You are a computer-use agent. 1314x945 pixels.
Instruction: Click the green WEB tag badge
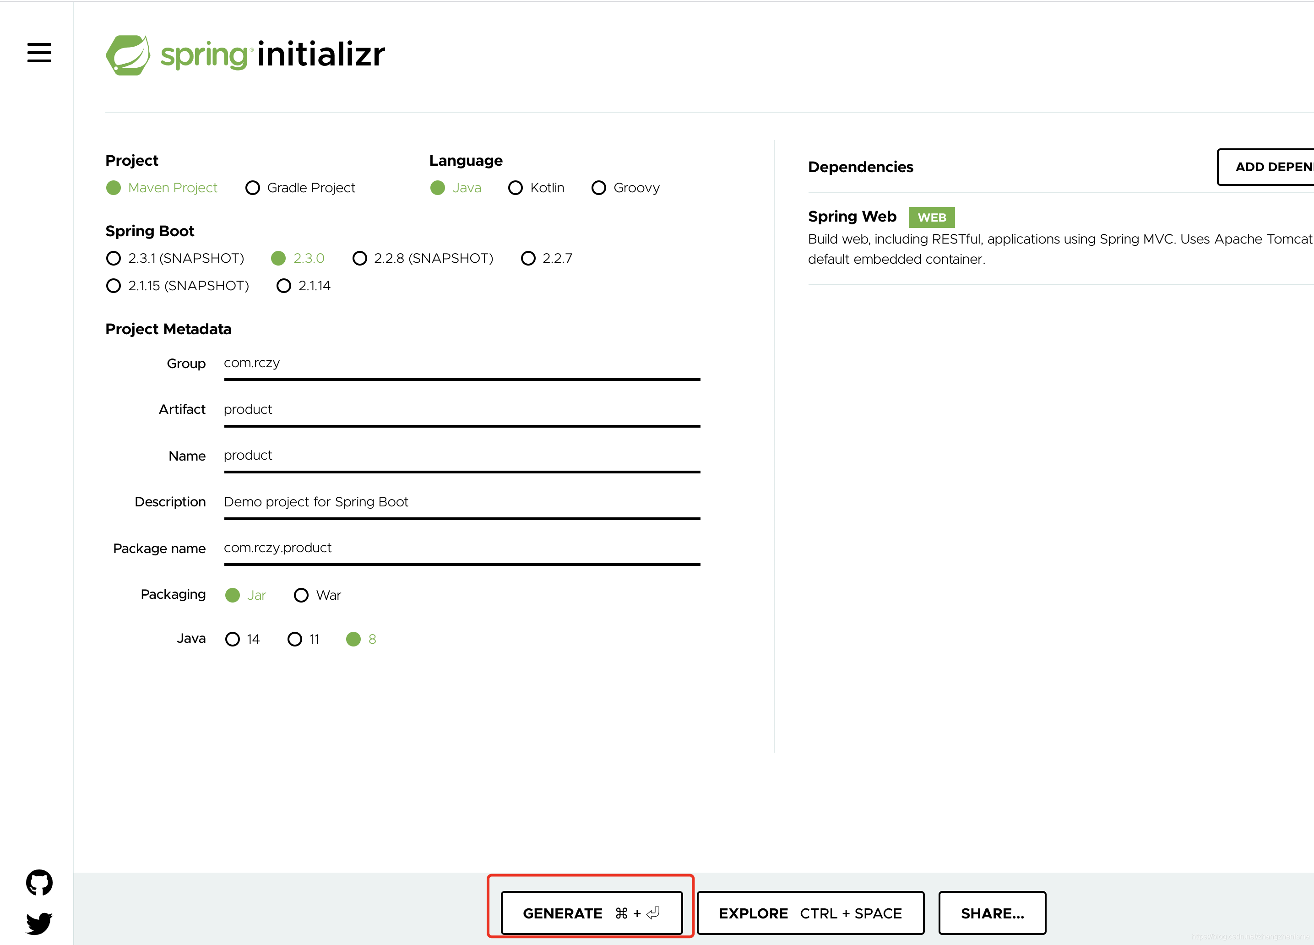(x=932, y=217)
